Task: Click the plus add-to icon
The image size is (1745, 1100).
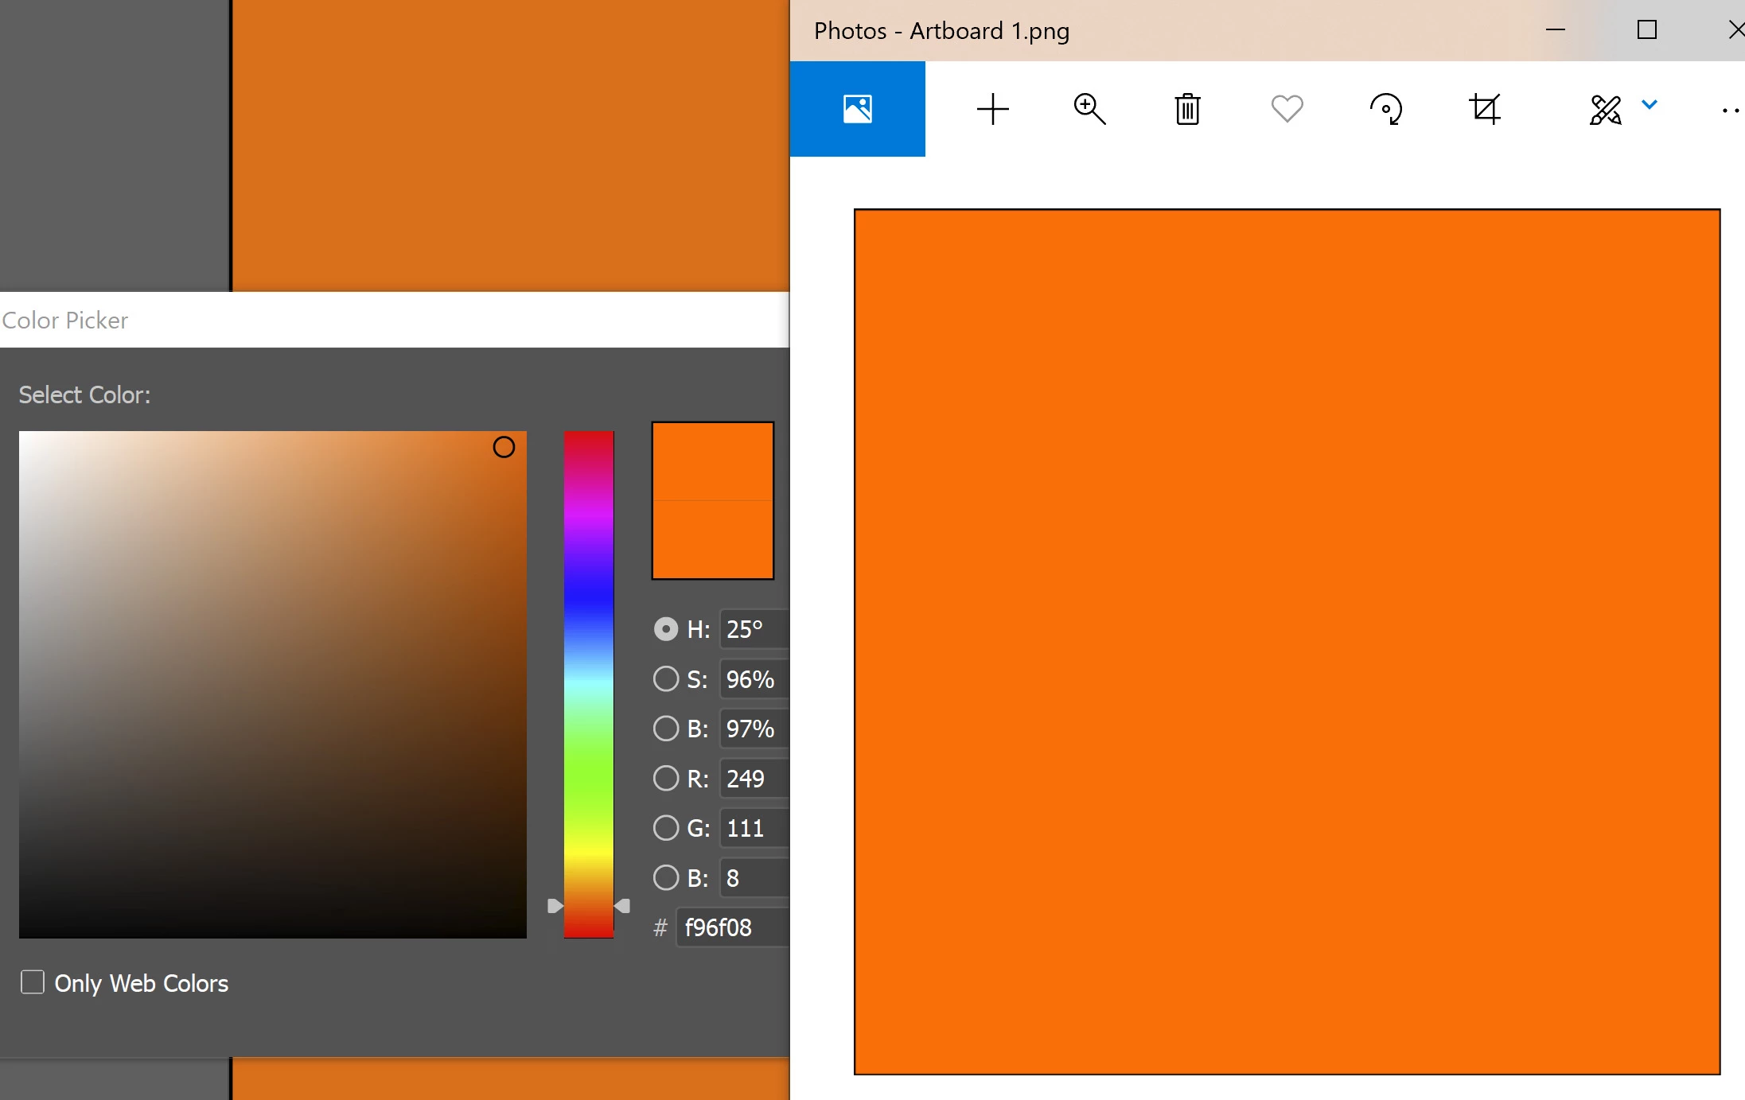Action: click(x=992, y=109)
